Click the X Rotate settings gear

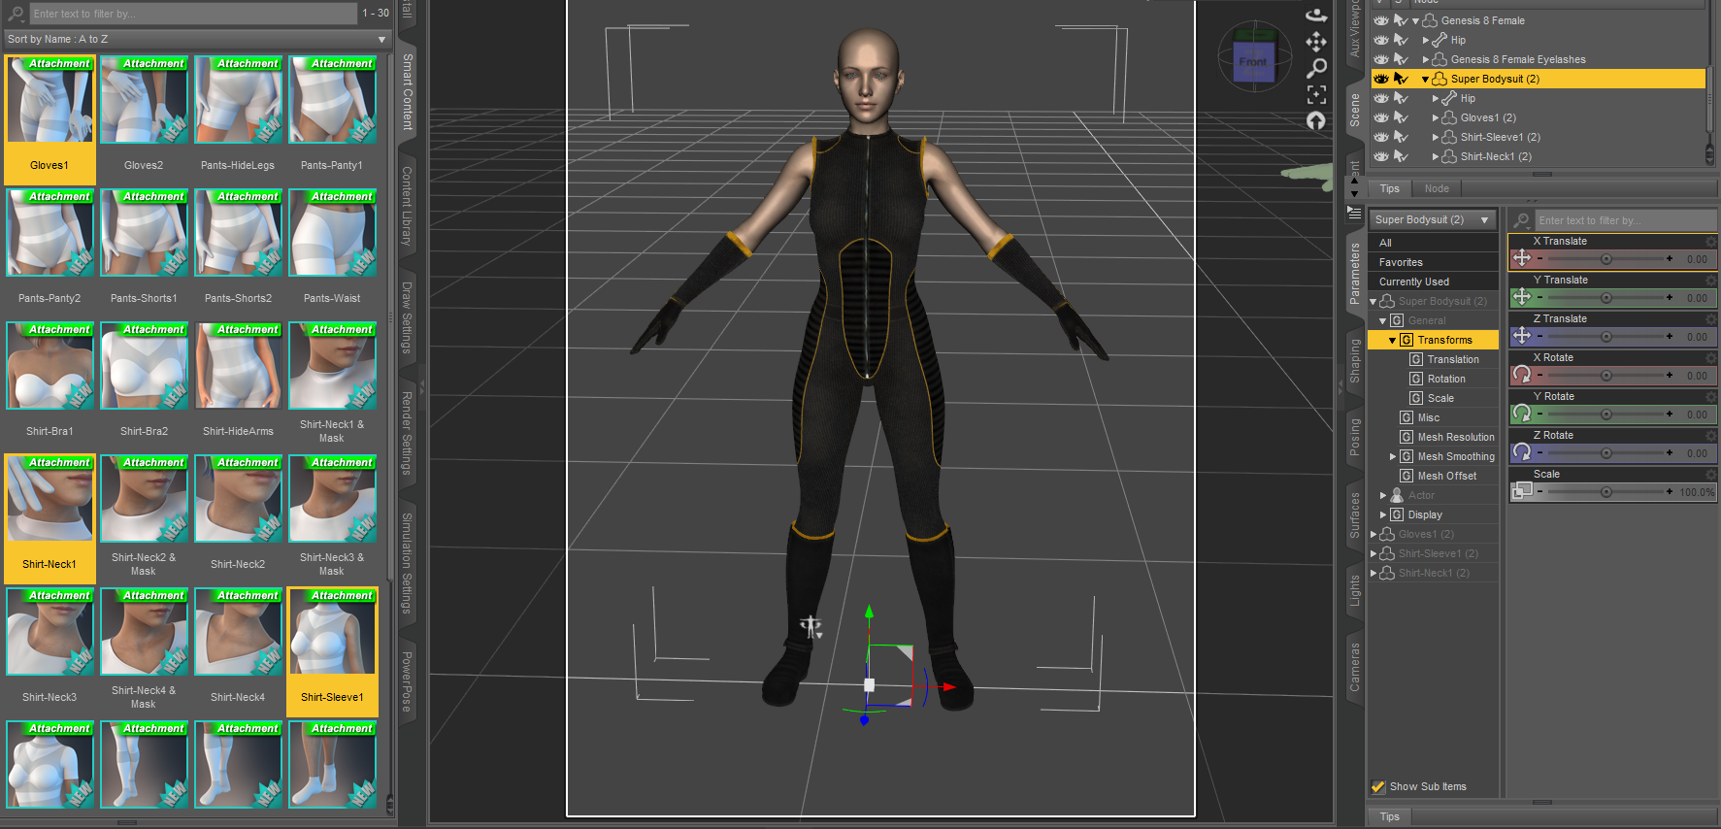1710,357
